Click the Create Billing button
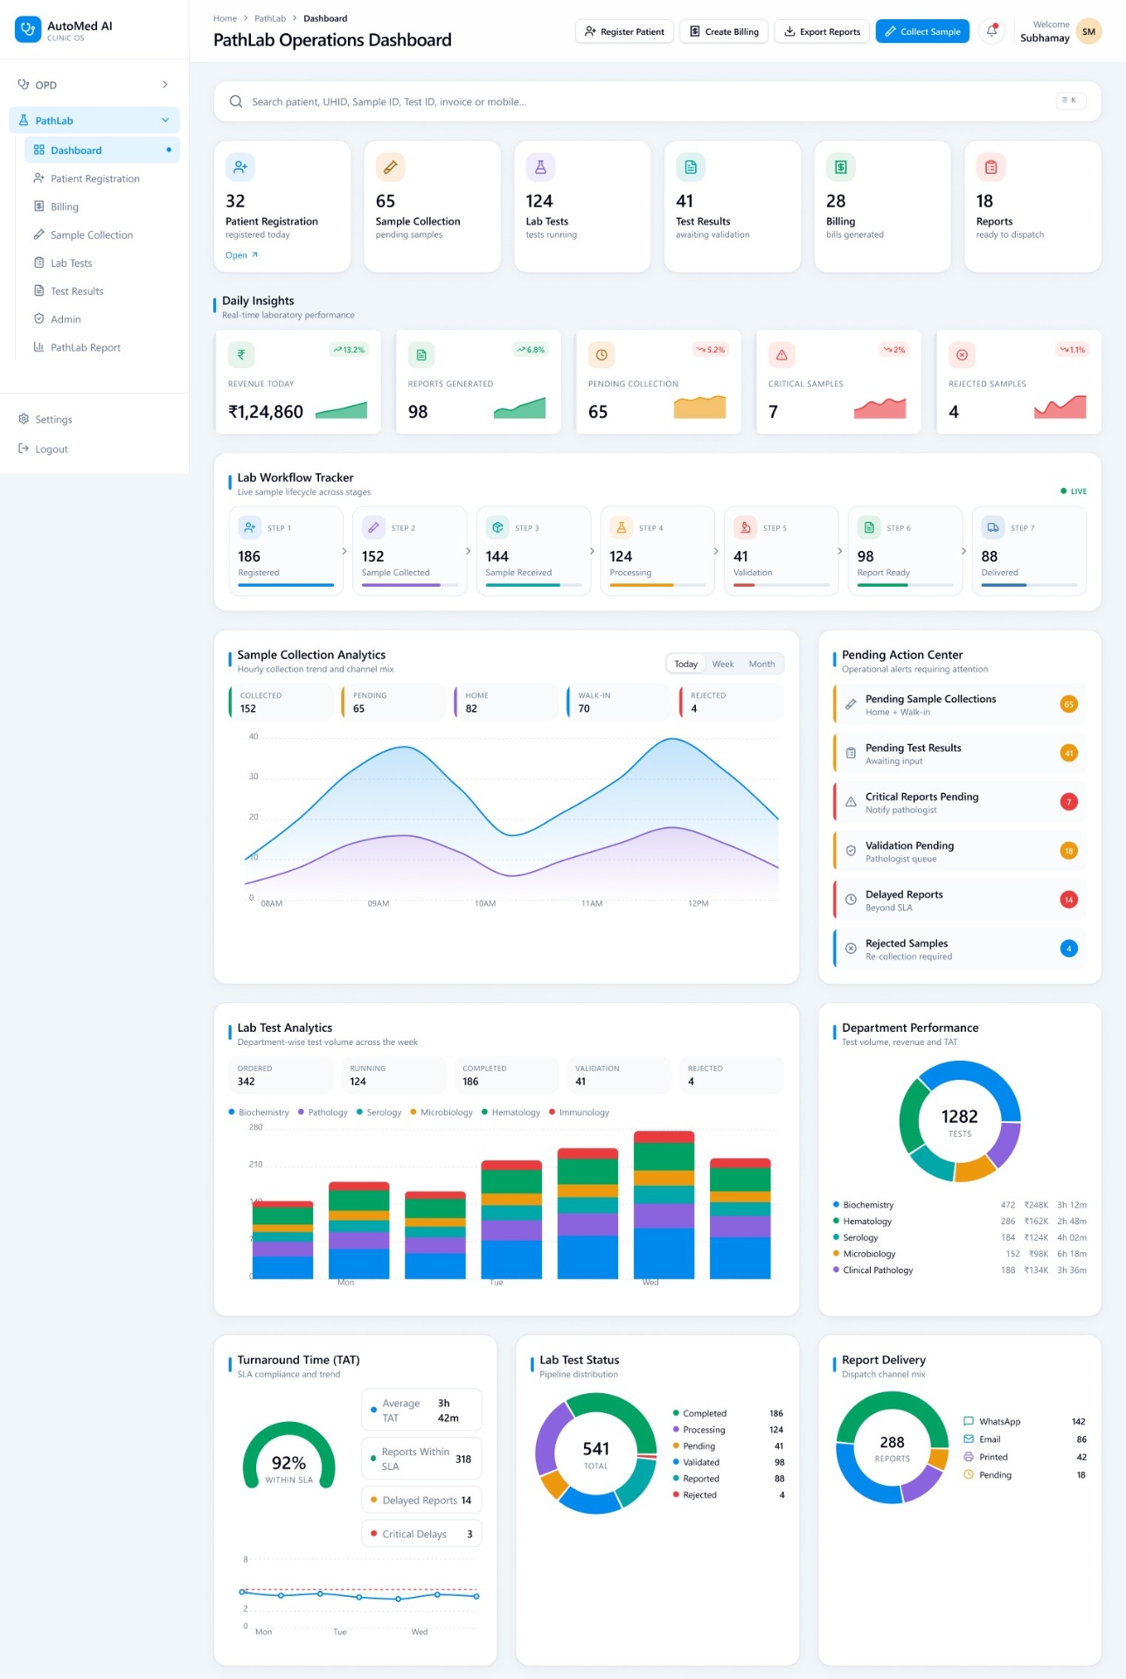The image size is (1126, 1679). pos(724,31)
